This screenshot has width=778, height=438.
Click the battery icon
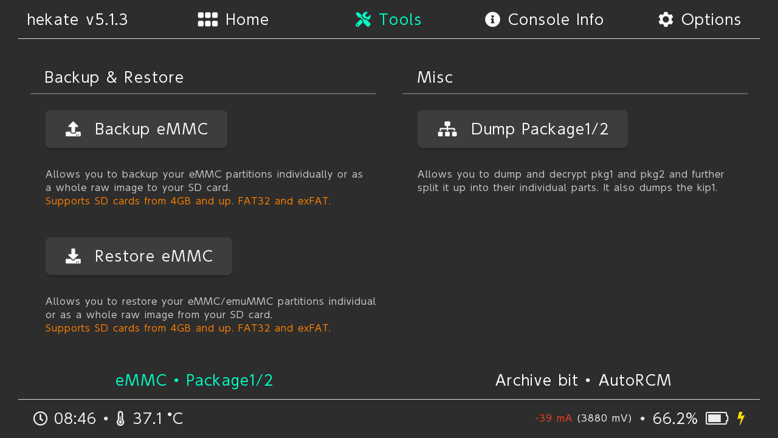717,419
